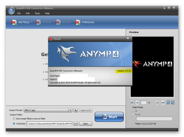Click the customize output path field
The width and height of the screenshot is (184, 137).
click(49, 124)
